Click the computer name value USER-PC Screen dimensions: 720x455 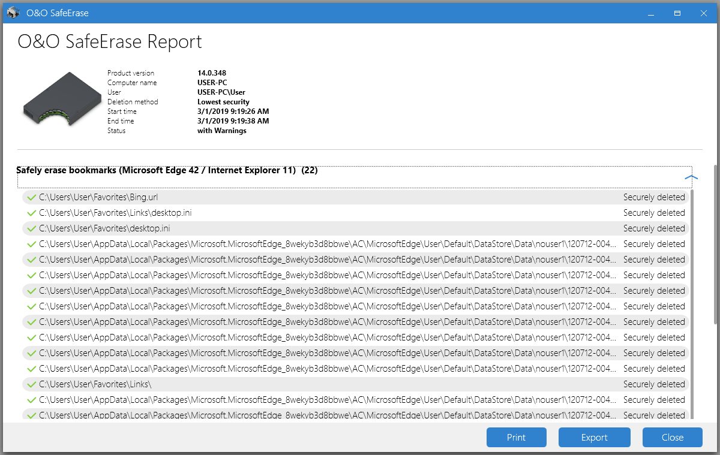212,83
